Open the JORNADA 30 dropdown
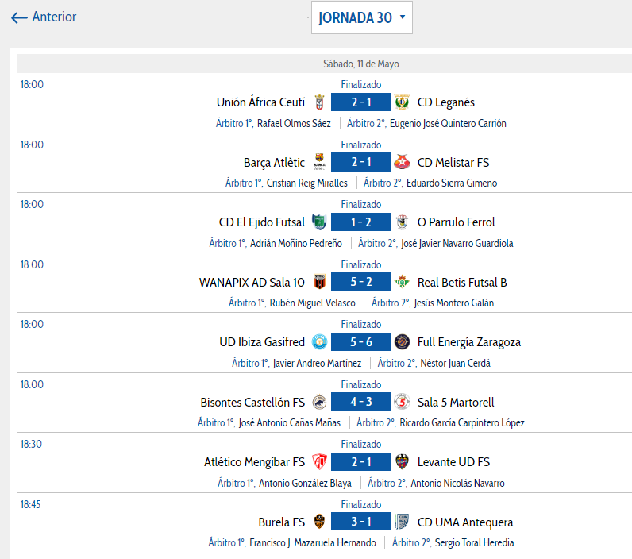The height and width of the screenshot is (559, 632). pos(362,18)
